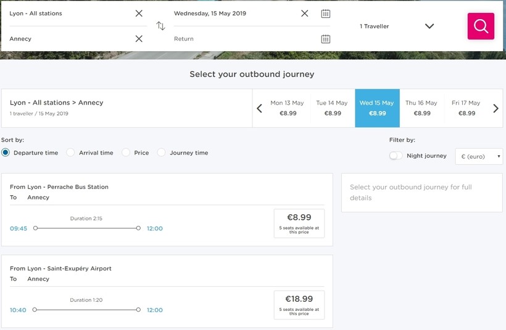Clear the Lyon - All stations origin field
Screen dimensions: 506x330
click(x=139, y=14)
